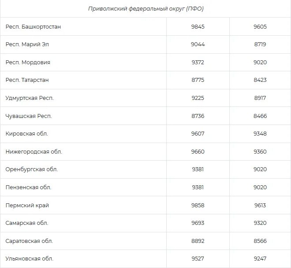Click the Респ. Марий Эл cell

click(28, 44)
